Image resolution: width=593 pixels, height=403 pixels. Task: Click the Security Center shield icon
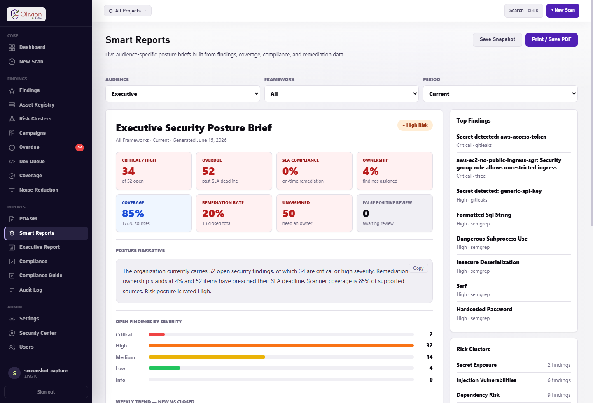12,333
